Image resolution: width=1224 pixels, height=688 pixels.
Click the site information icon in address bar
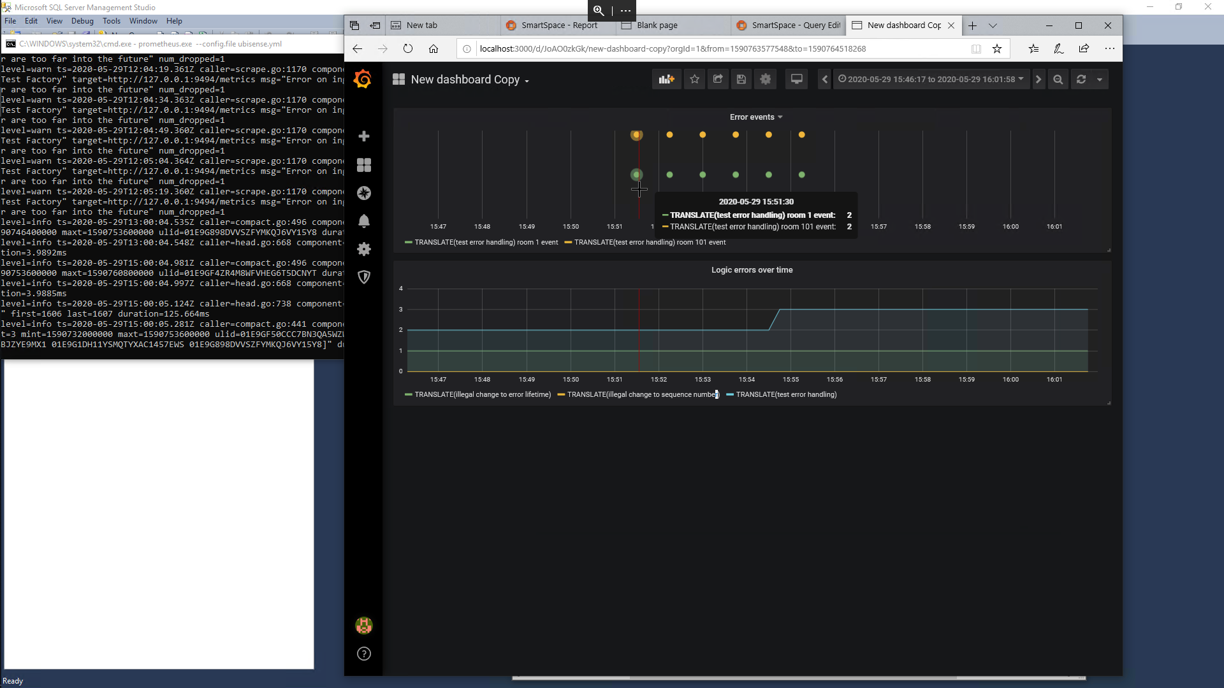467,48
